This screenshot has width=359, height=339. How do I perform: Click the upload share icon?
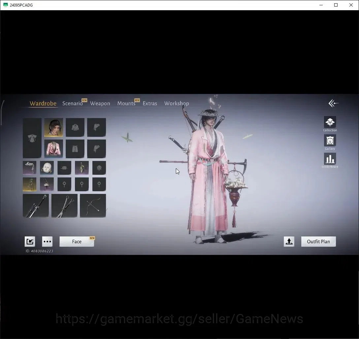point(289,242)
